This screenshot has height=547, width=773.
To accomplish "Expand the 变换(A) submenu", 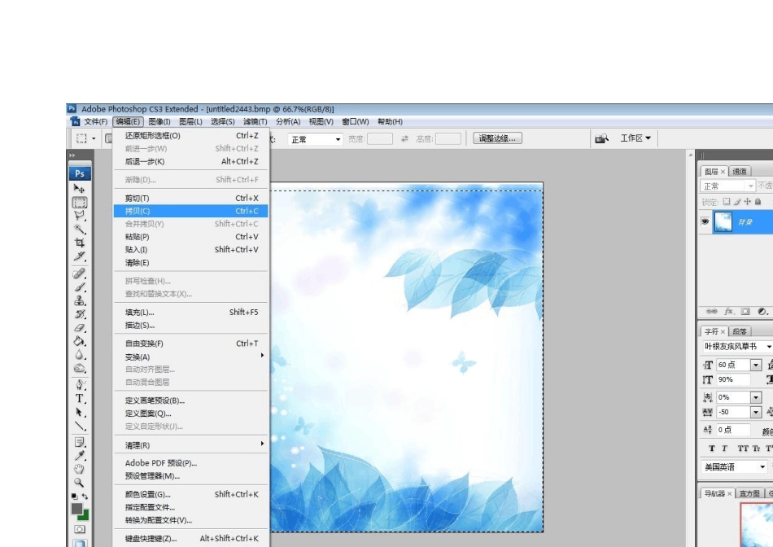I will (190, 357).
